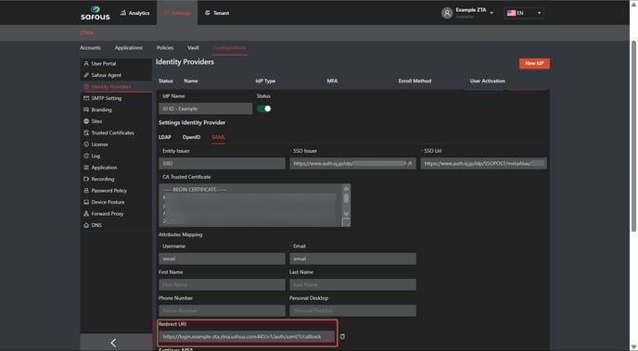Select the SAML provider tab
The height and width of the screenshot is (351, 638).
coord(219,137)
